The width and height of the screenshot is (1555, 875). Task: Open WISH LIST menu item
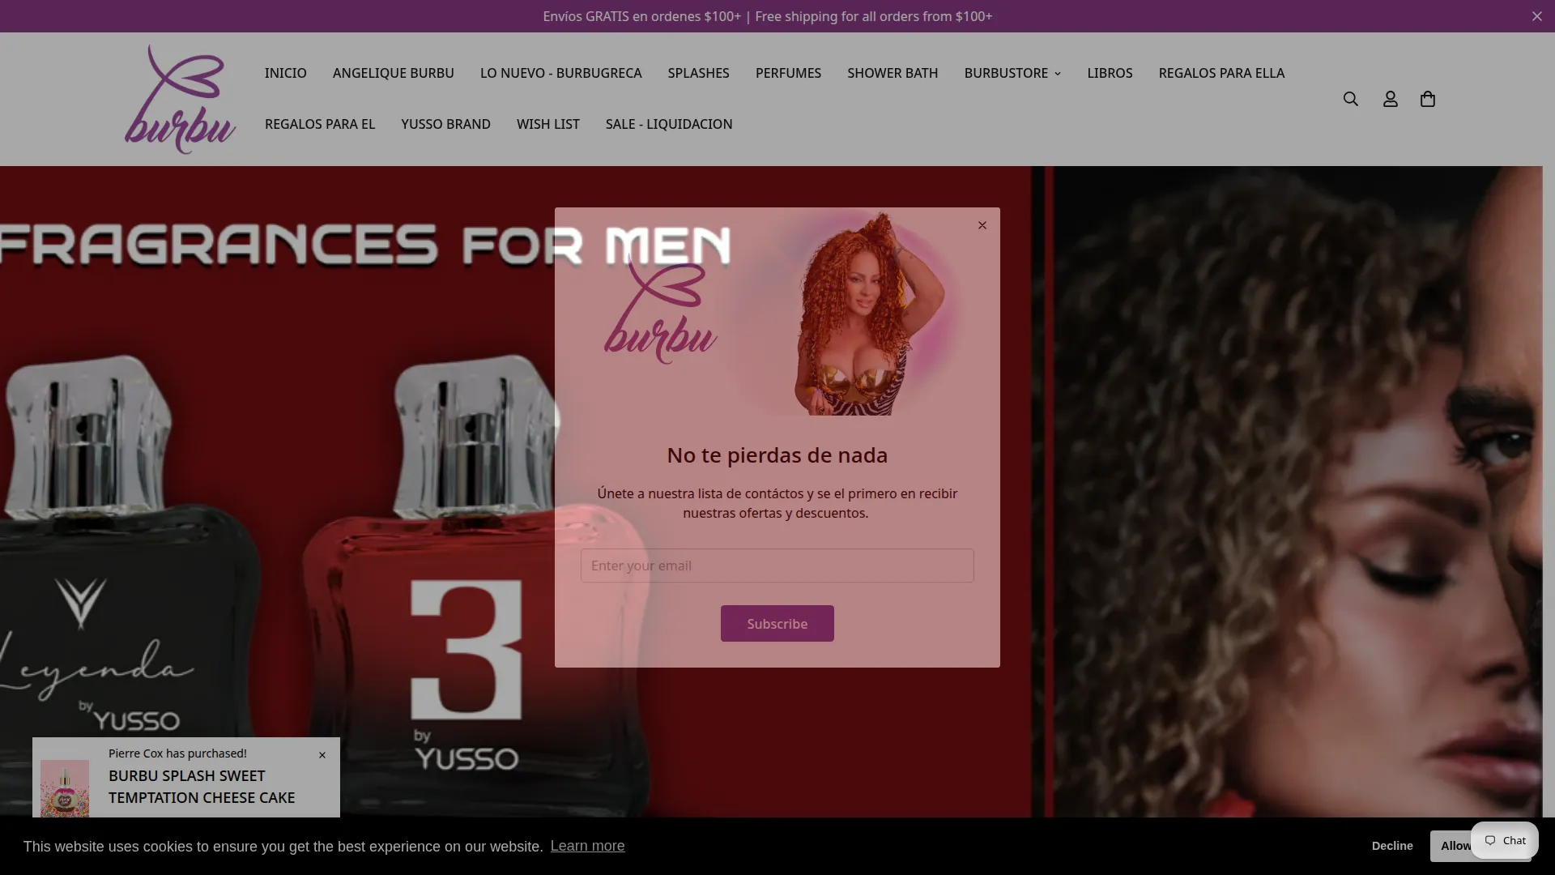[547, 124]
